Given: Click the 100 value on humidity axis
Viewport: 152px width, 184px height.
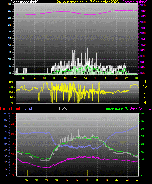Looking at the screenshot, I should pyautogui.click(x=5, y=113).
